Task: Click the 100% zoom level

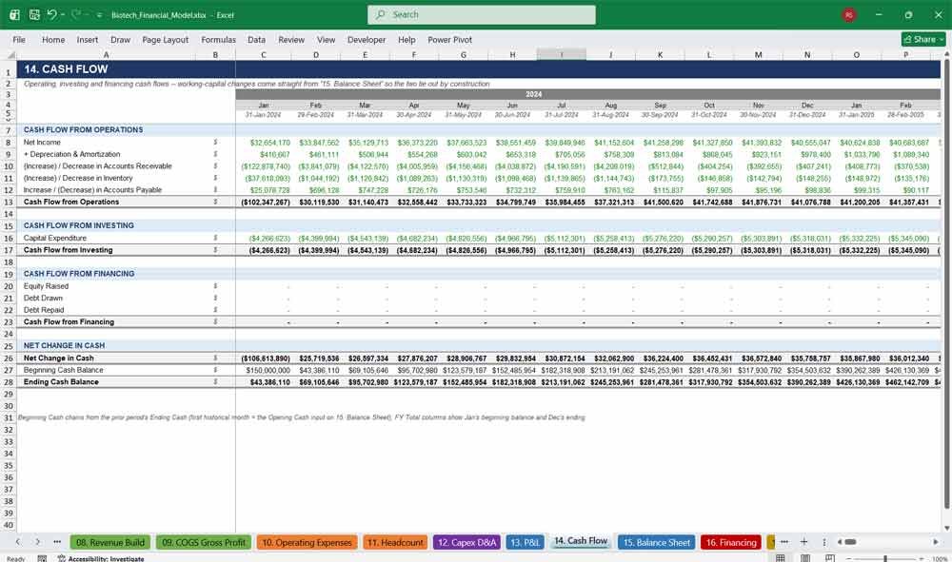Action: click(940, 558)
